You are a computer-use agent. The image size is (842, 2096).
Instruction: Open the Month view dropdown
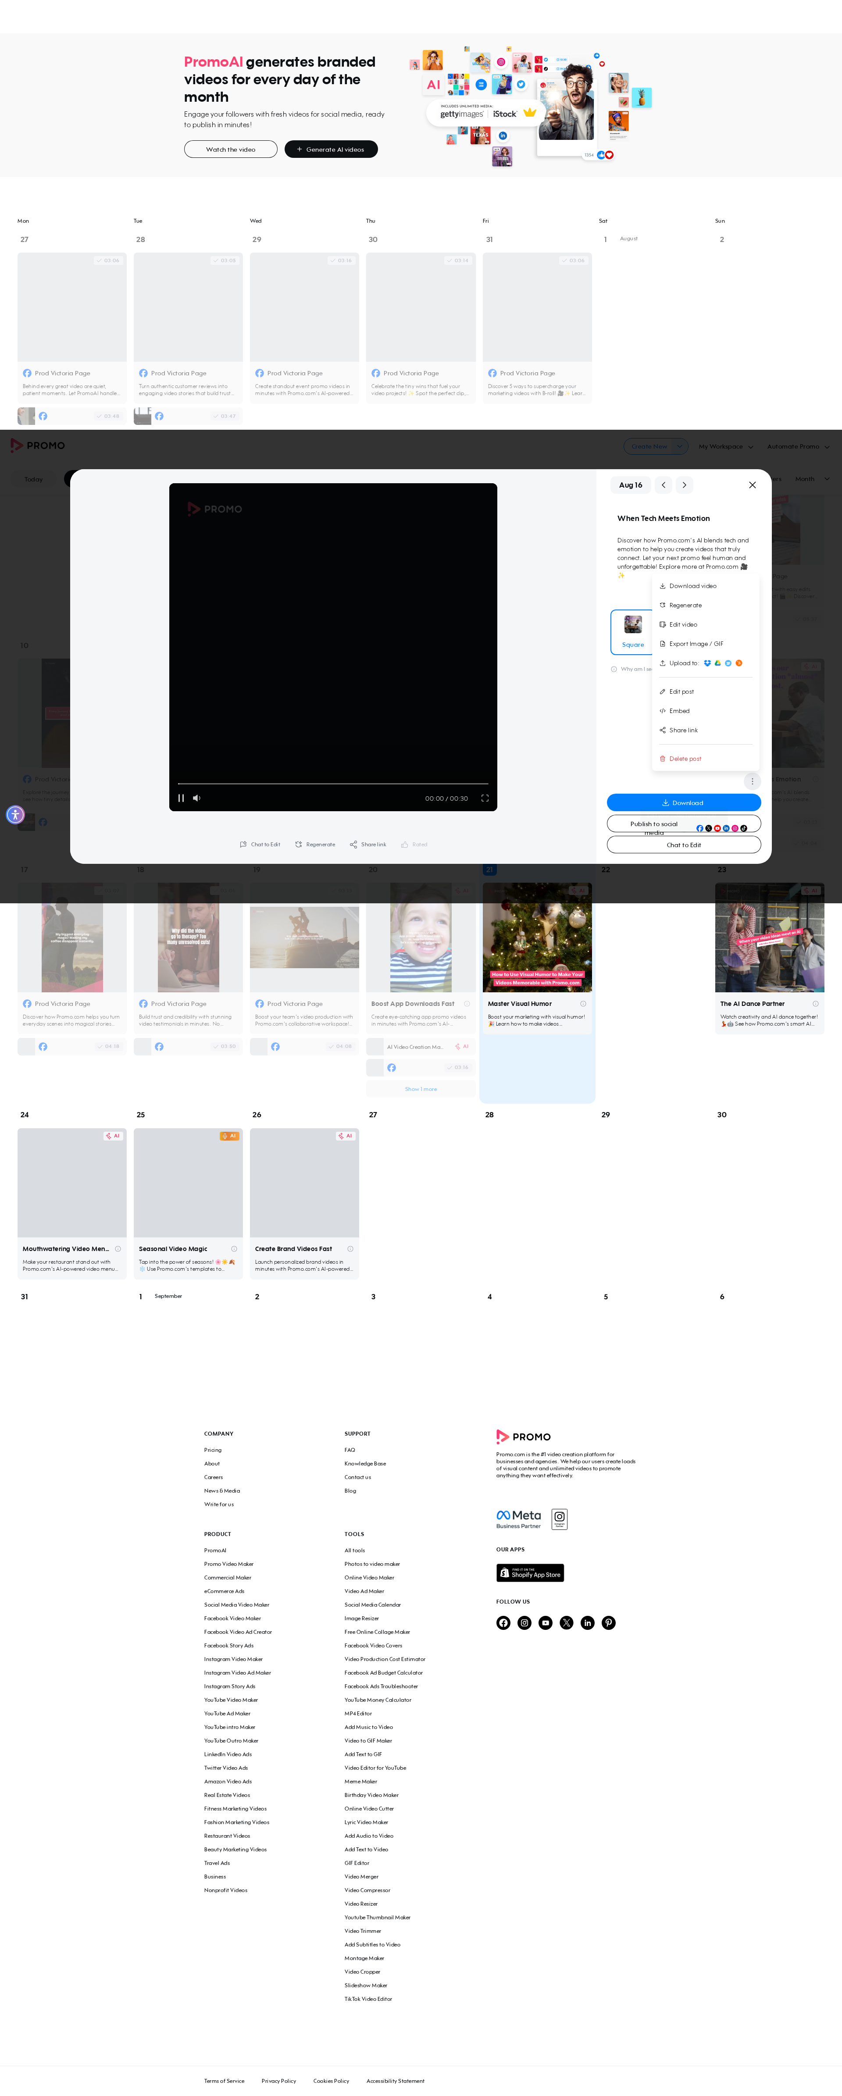[x=812, y=479]
